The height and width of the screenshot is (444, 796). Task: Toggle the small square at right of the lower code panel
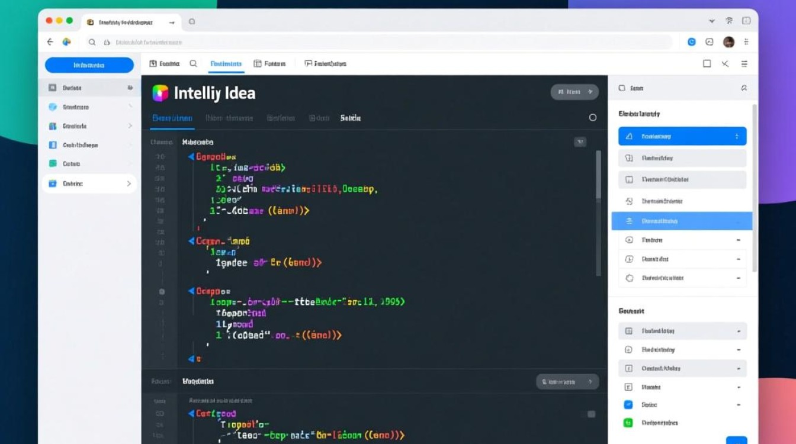591,414
